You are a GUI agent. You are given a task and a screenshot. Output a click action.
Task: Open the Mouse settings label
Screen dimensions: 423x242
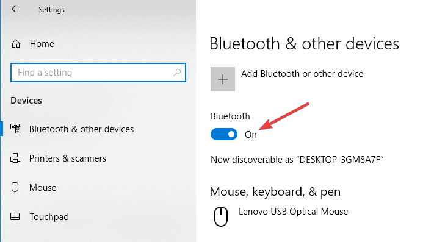point(43,187)
